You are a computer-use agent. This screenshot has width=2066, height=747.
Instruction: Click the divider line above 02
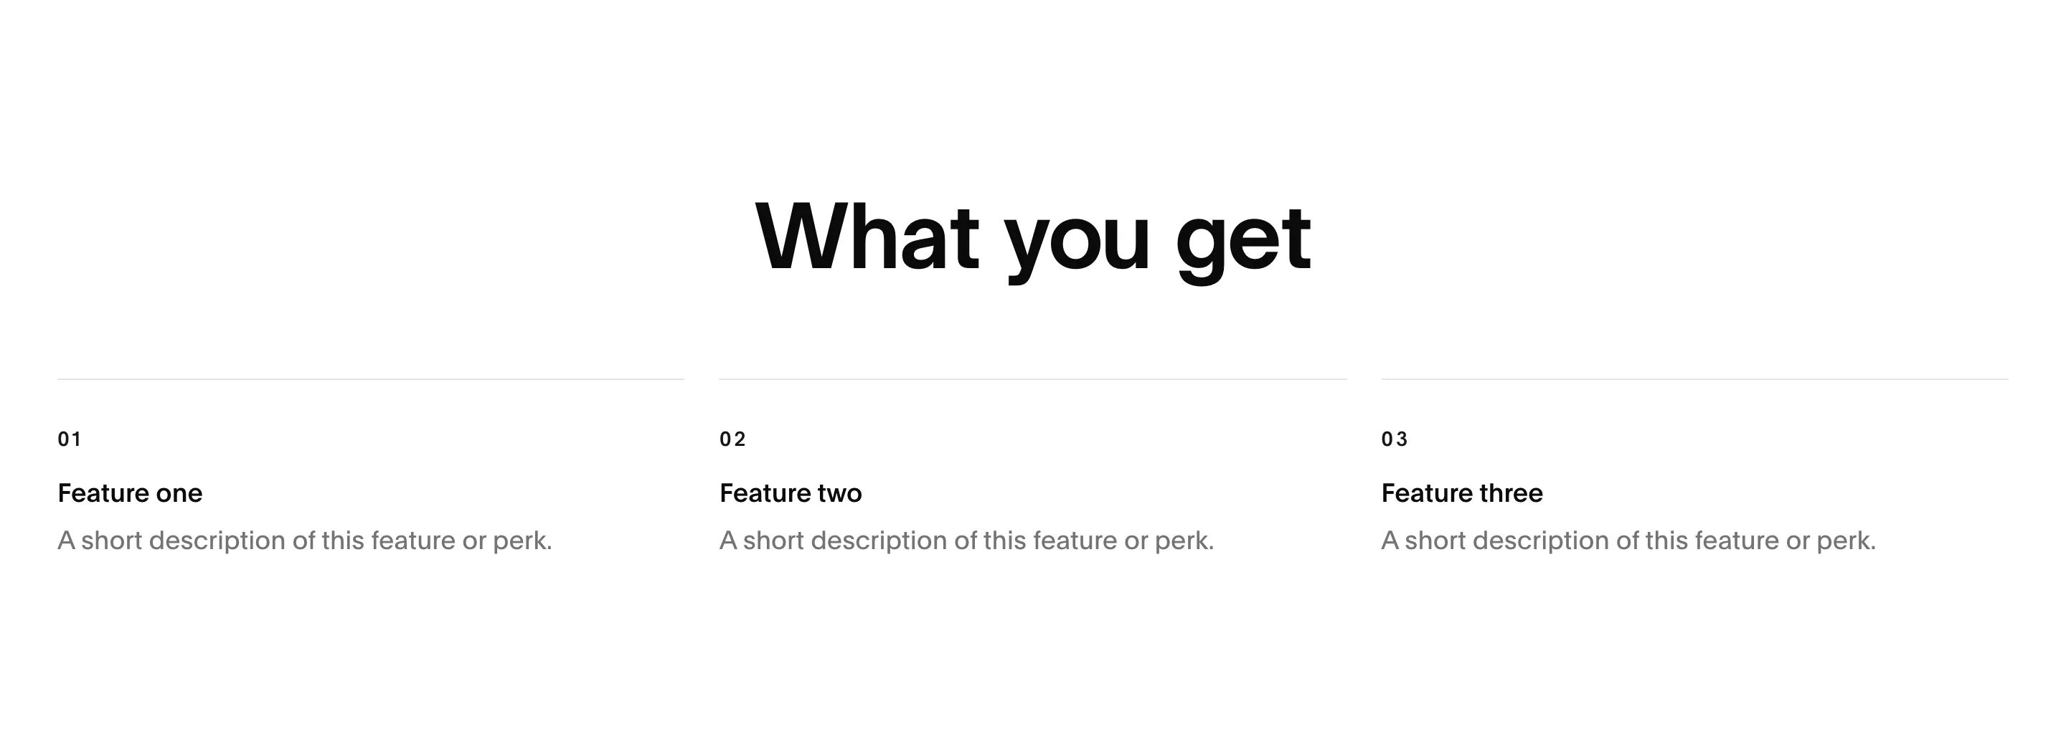coord(1033,379)
